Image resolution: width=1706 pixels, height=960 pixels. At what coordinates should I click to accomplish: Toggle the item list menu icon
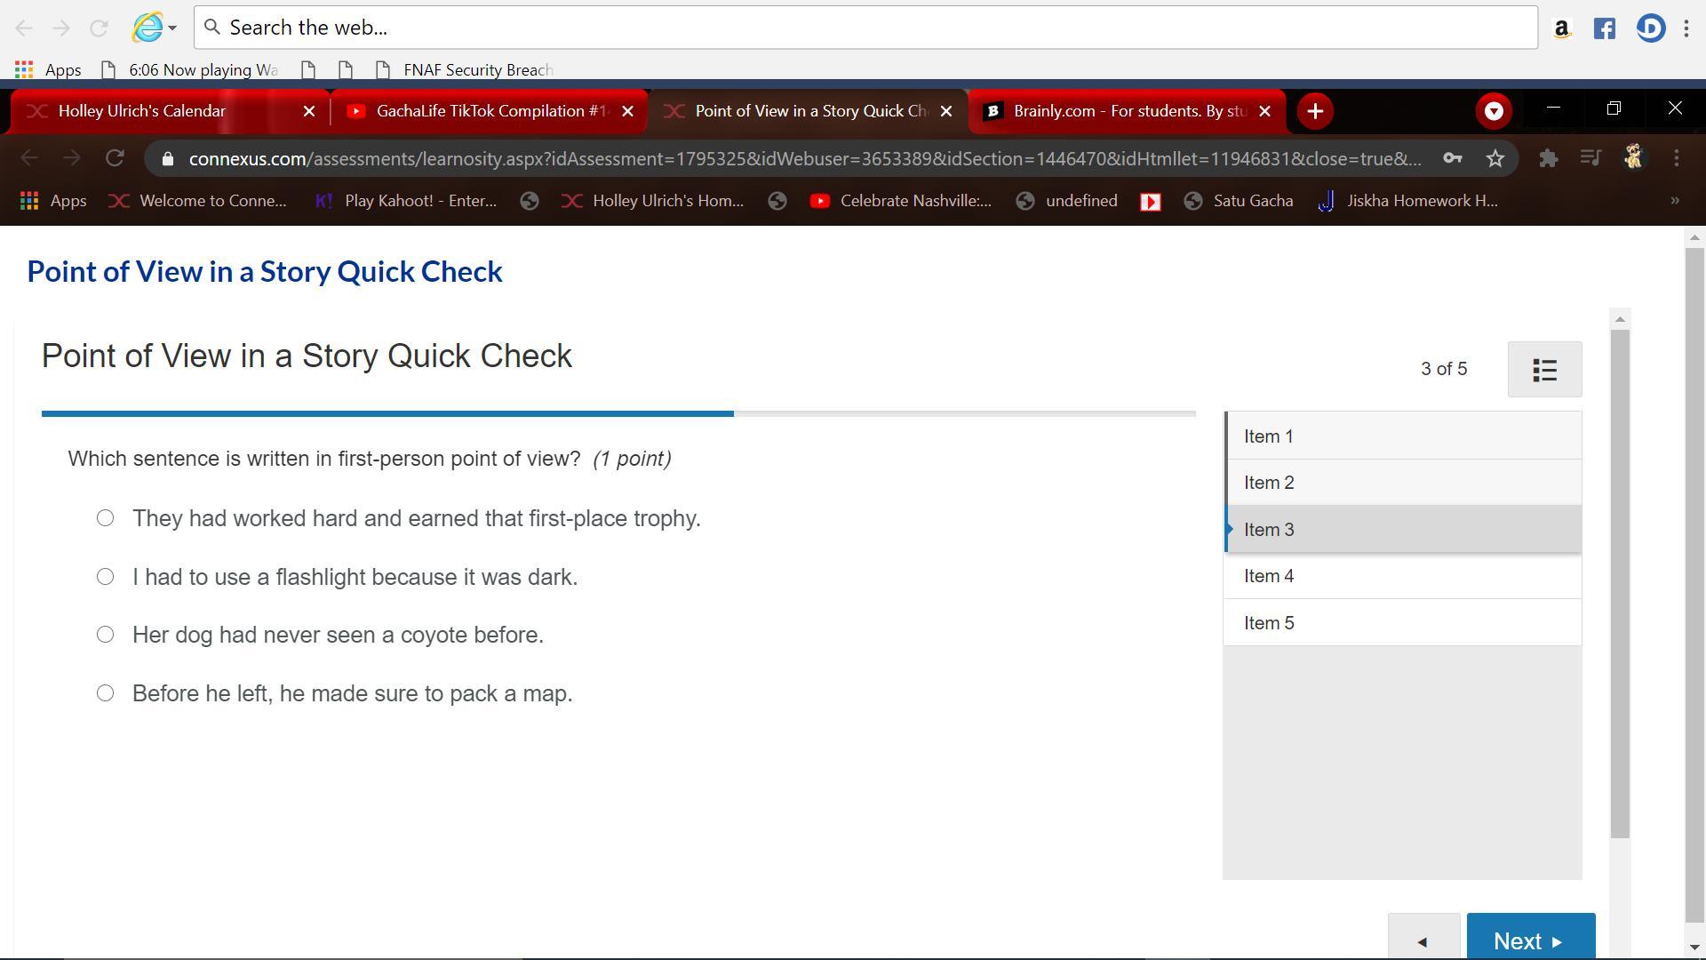coord(1544,369)
